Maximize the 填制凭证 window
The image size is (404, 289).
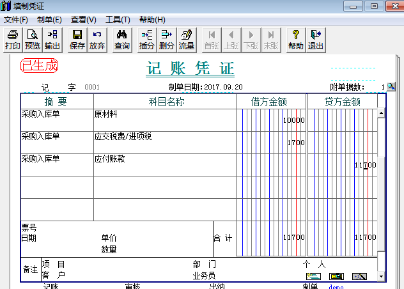(x=374, y=6)
